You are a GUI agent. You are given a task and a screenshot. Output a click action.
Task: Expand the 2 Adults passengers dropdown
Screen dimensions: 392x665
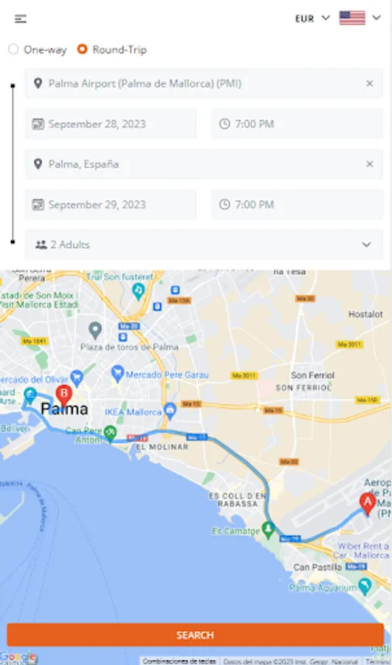click(x=204, y=245)
